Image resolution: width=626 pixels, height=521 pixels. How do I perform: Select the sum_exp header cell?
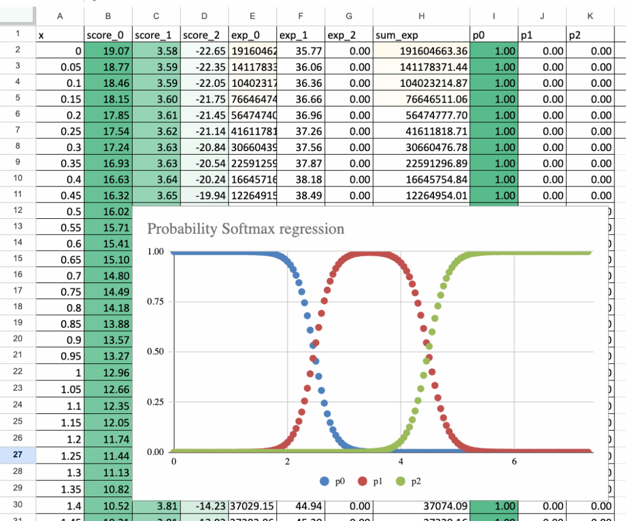pyautogui.click(x=421, y=35)
